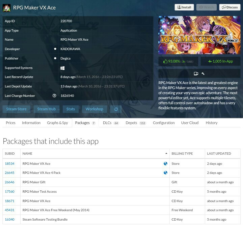Click the wrench tool icon under ratings
This screenshot has height=225, width=243.
(203, 74)
